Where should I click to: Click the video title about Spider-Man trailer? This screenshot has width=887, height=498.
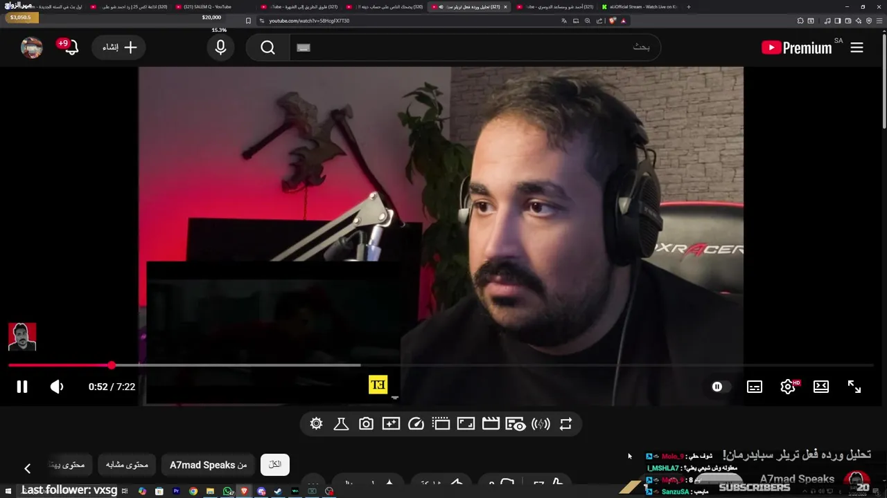796,454
